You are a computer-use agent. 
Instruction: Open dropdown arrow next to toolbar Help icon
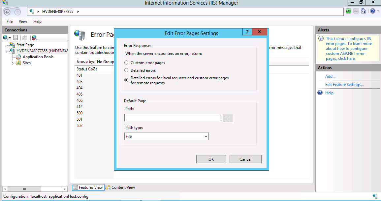coord(378,11)
